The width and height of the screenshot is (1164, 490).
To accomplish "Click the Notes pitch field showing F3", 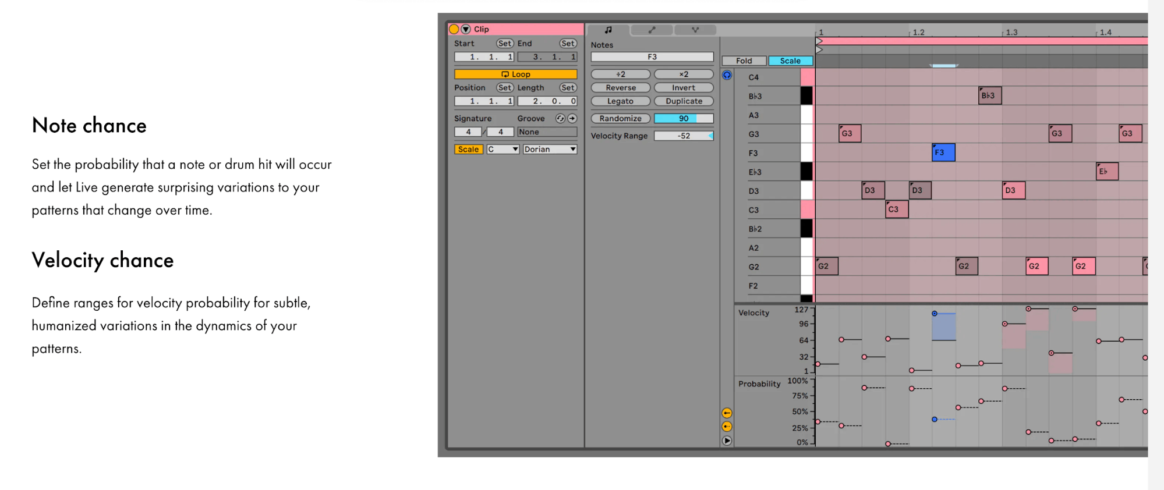I will pos(652,57).
